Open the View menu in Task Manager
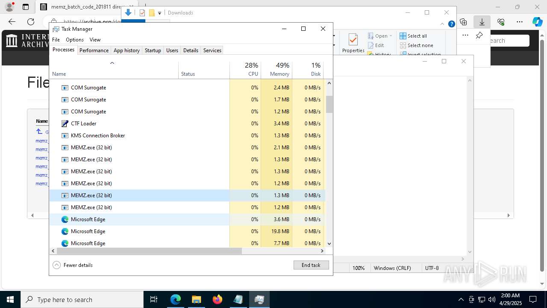This screenshot has width=547, height=308. coord(95,39)
